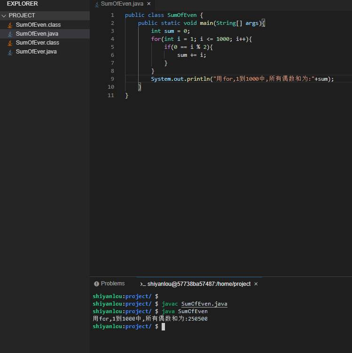The image size is (352, 353).
Task: Select SumOfEven.java in the explorer
Action: pos(37,34)
